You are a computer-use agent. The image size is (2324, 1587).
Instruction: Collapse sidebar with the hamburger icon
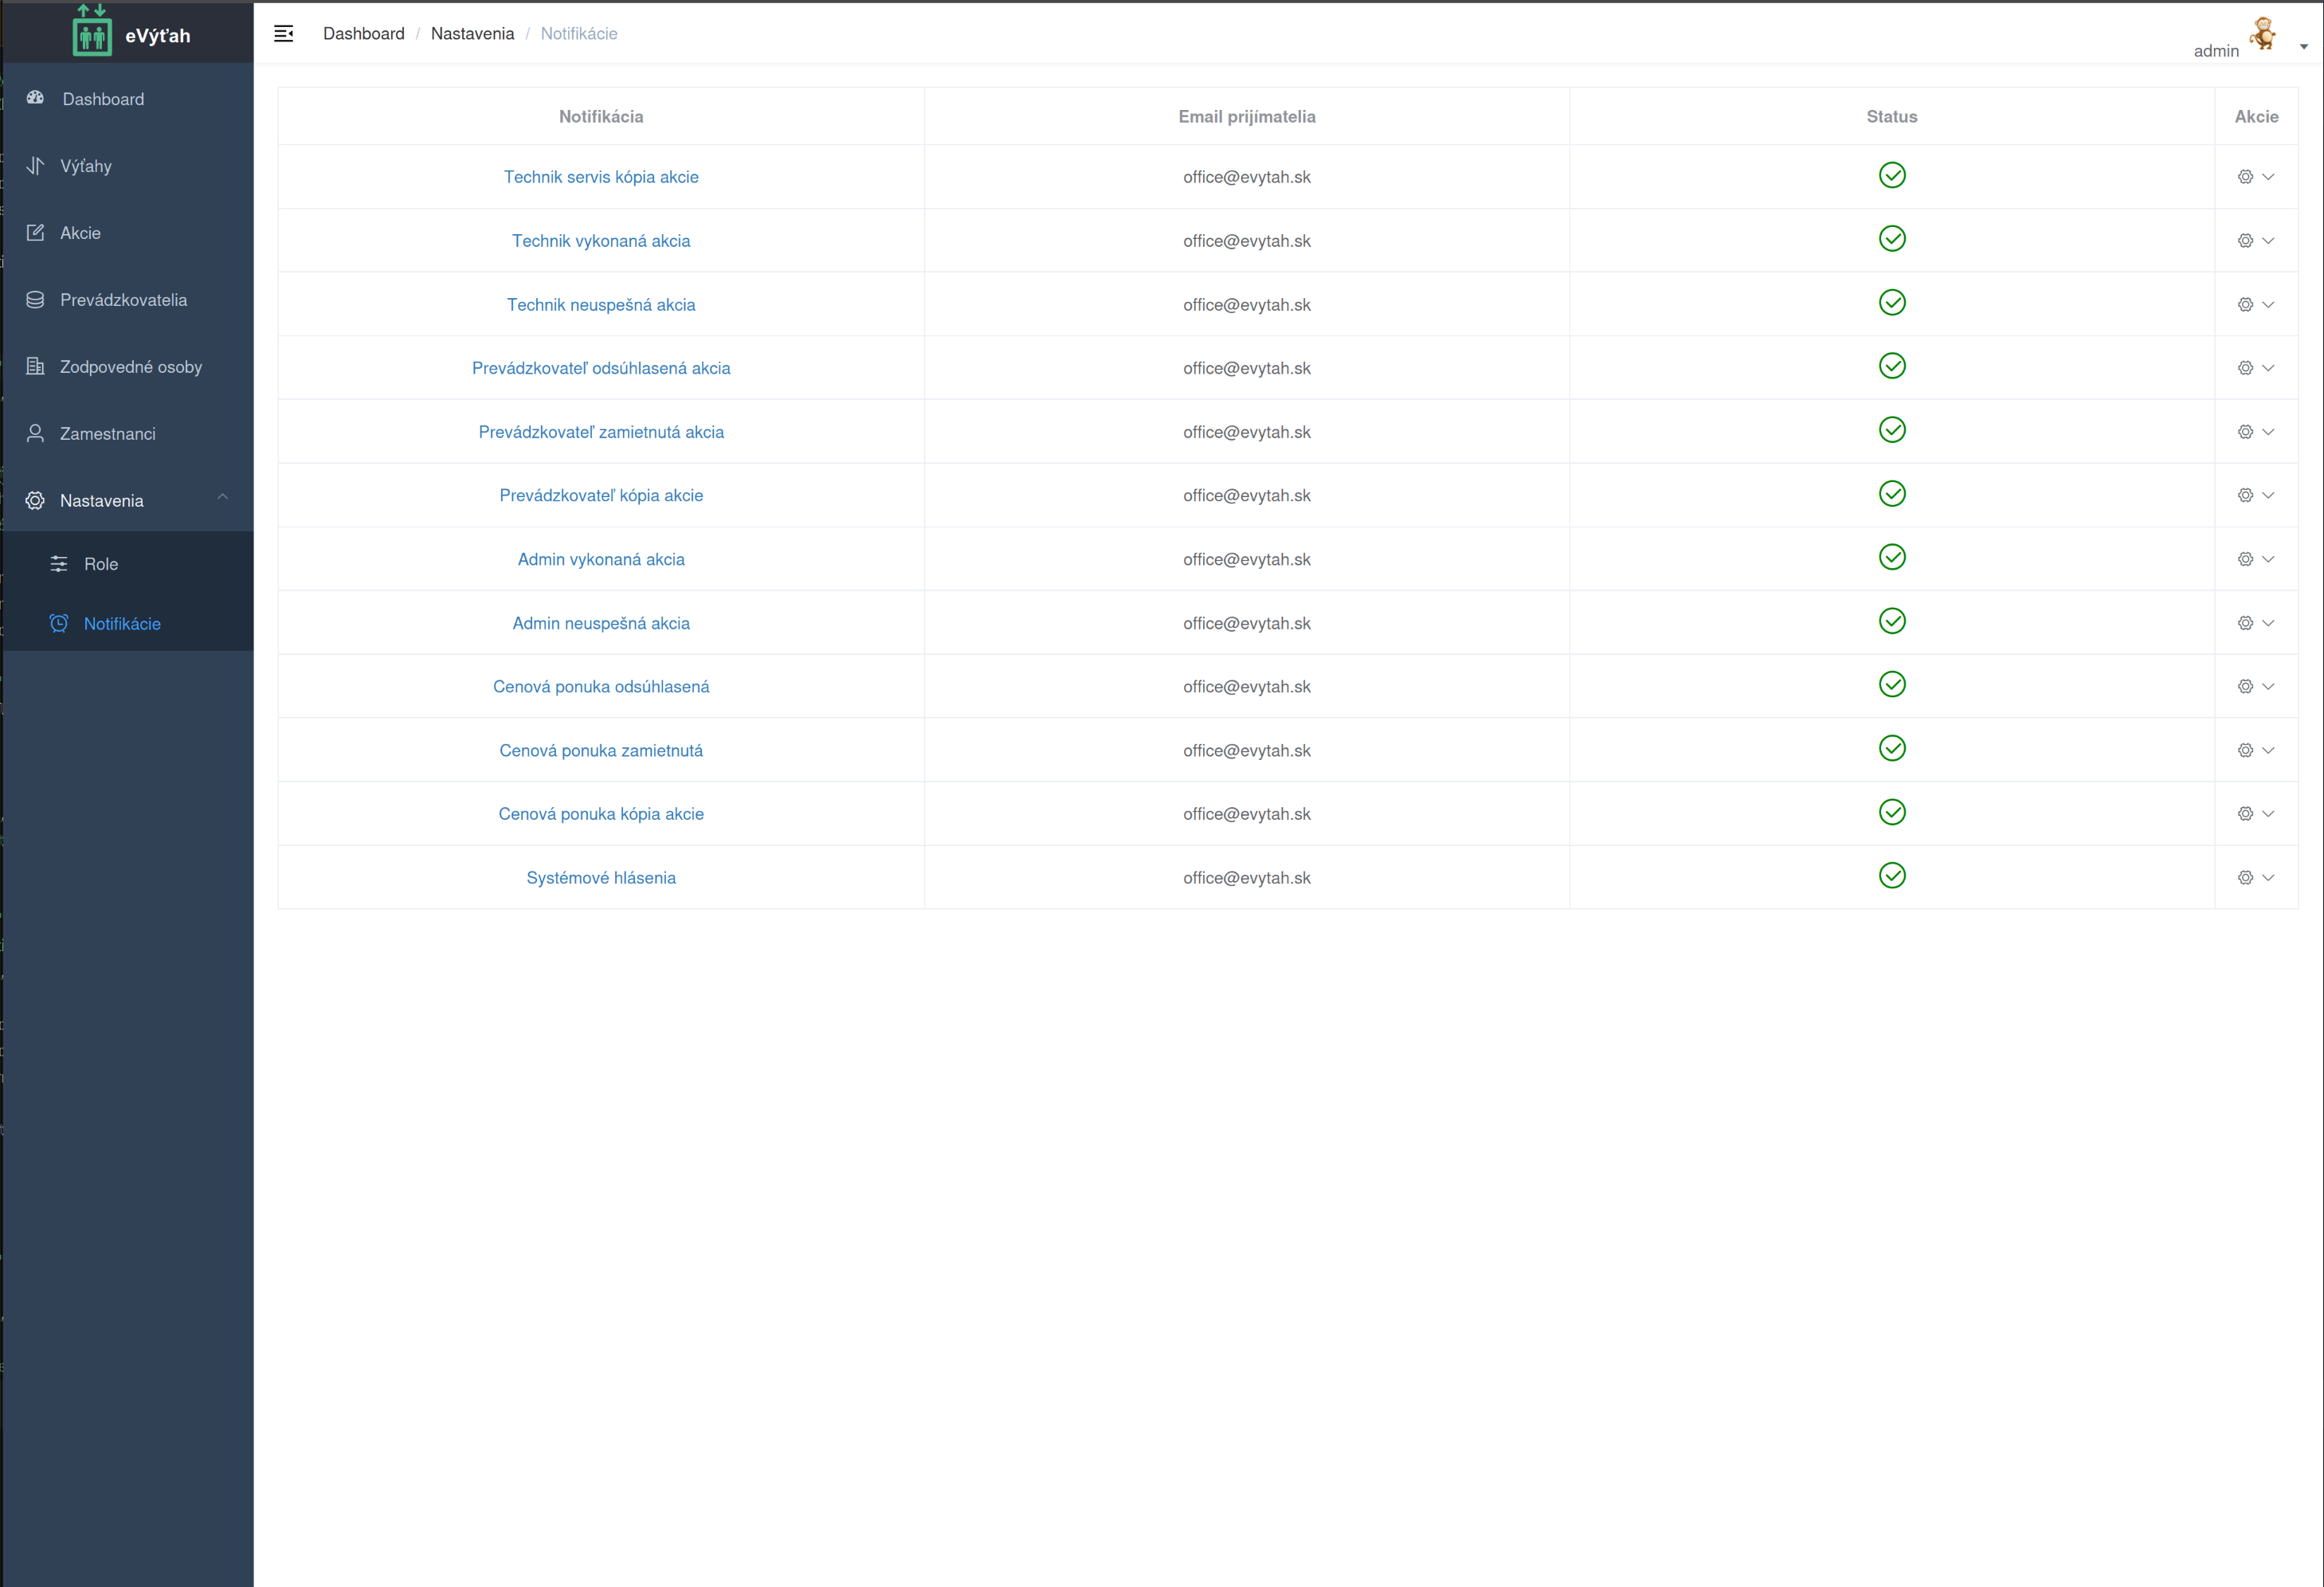pos(284,34)
